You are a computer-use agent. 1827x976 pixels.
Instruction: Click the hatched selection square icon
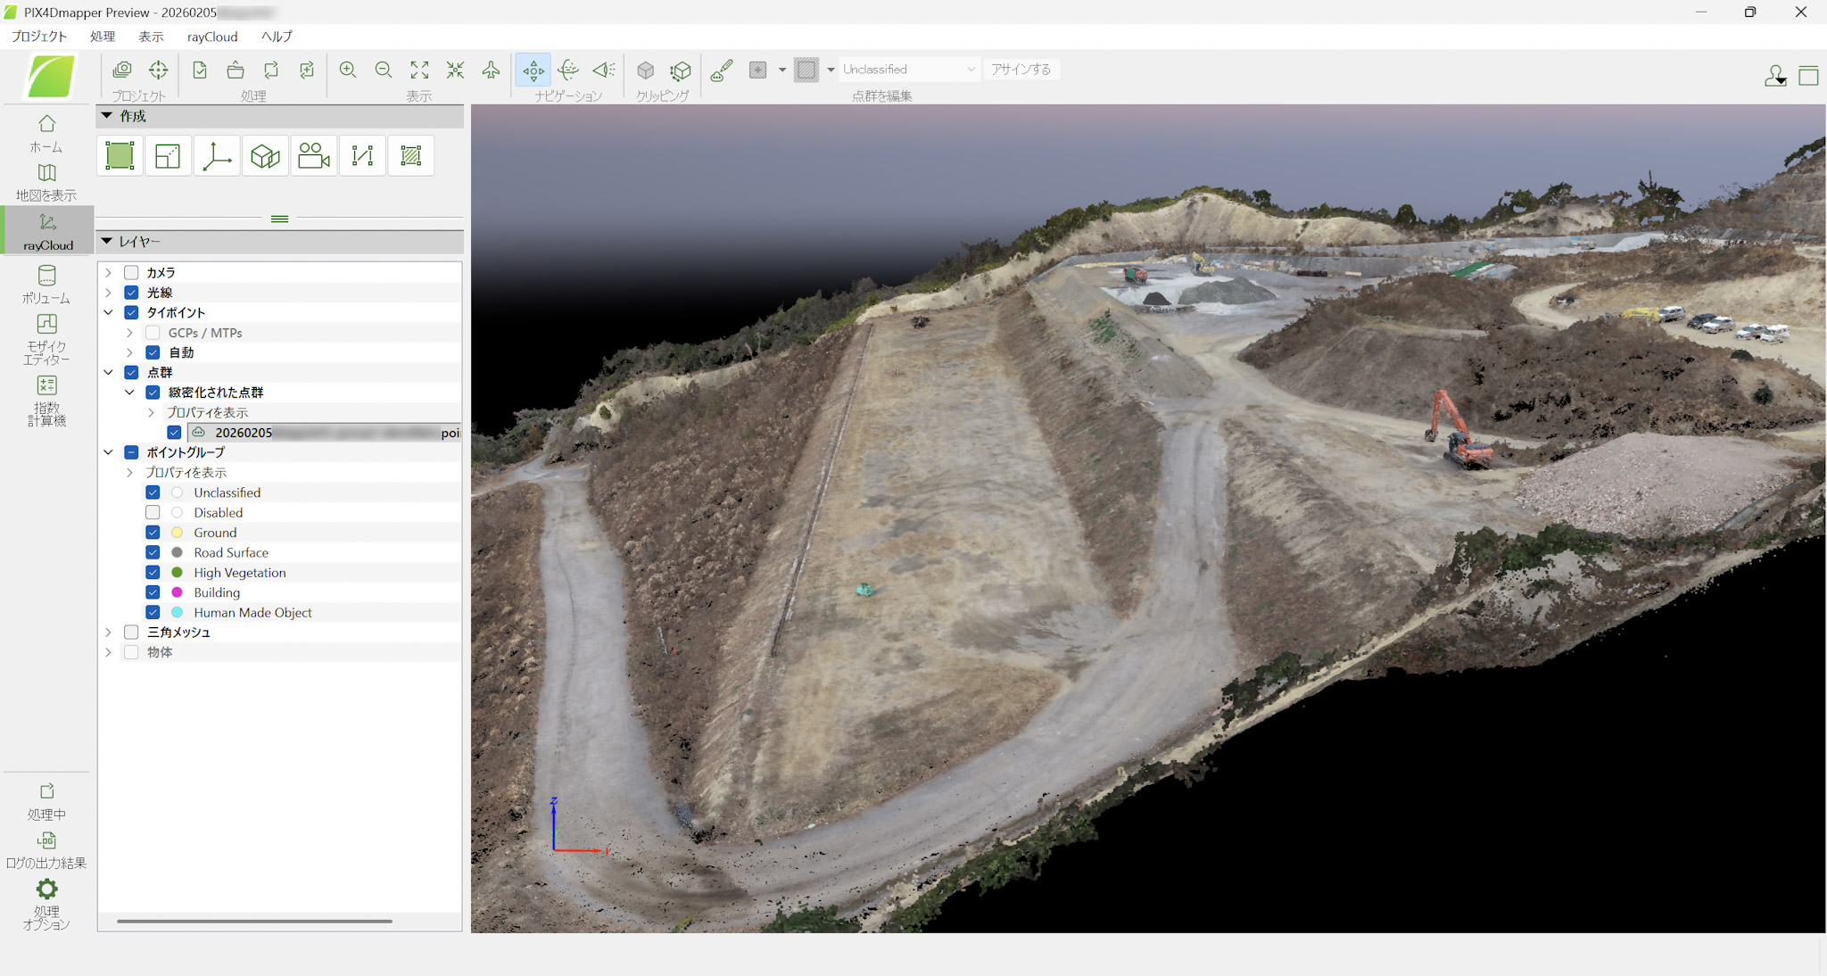click(806, 70)
